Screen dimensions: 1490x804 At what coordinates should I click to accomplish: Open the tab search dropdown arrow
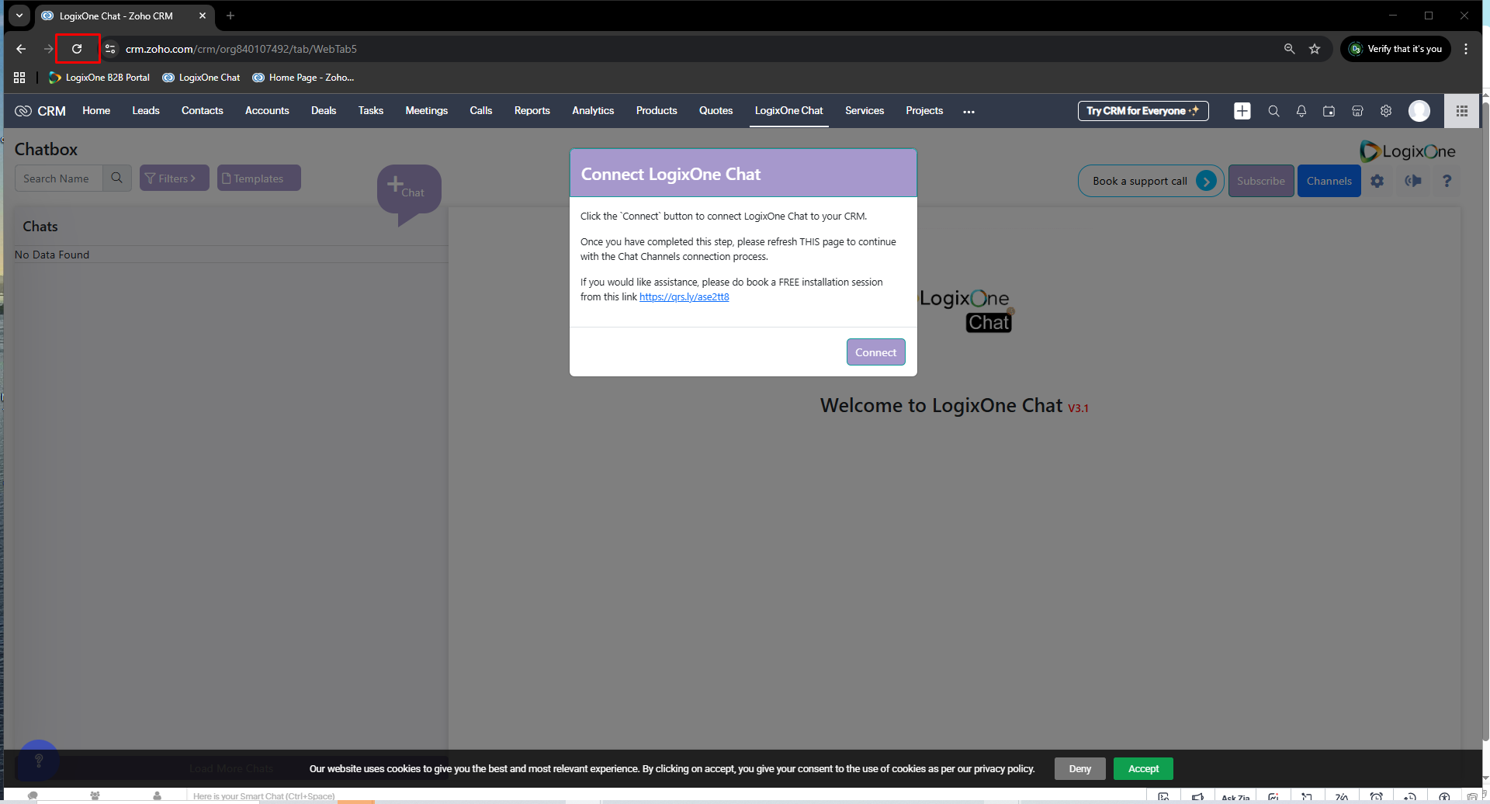[x=19, y=16]
